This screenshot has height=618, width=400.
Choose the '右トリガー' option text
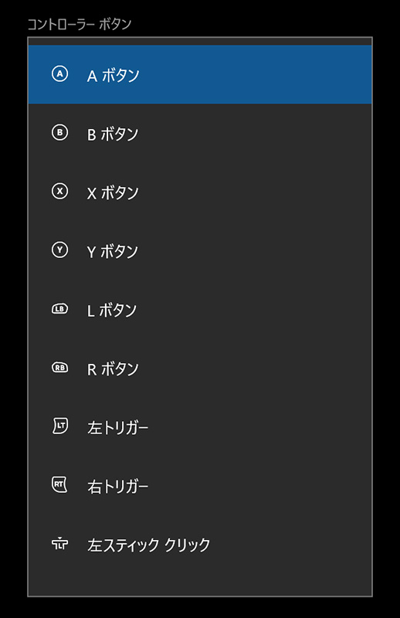pyautogui.click(x=118, y=487)
